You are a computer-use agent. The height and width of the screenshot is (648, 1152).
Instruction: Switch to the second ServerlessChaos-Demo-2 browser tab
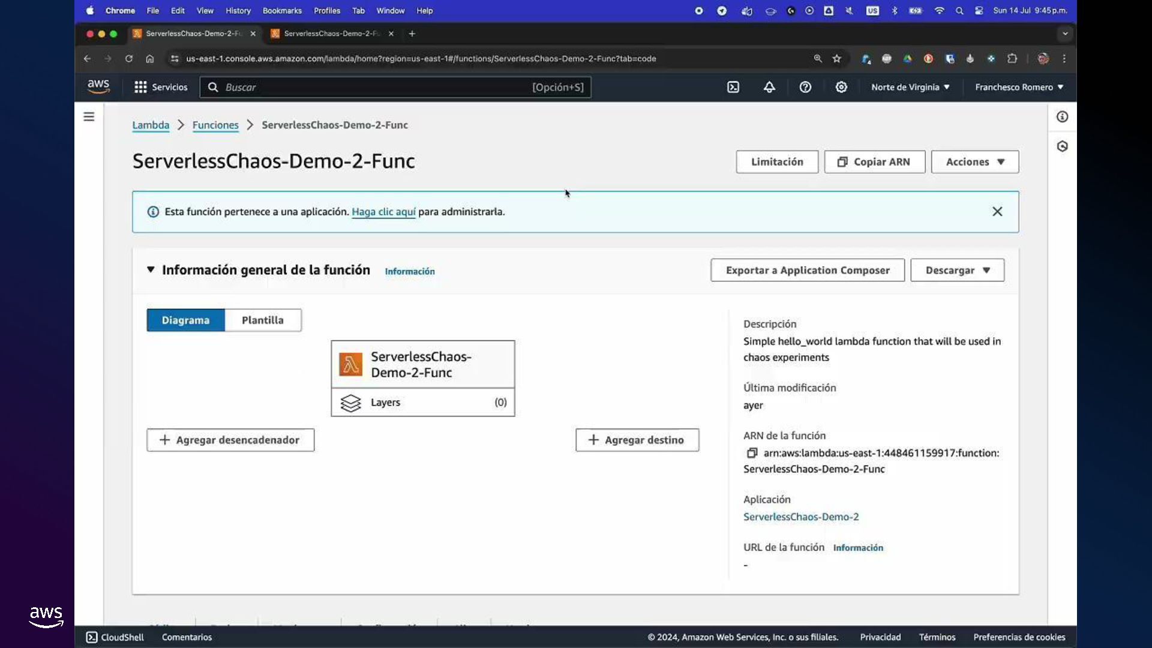[331, 34]
